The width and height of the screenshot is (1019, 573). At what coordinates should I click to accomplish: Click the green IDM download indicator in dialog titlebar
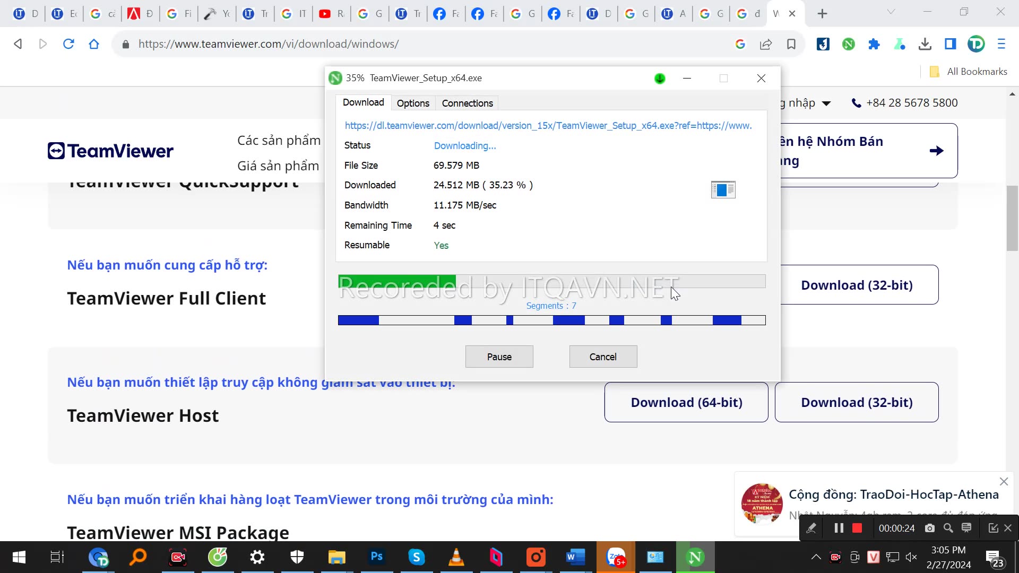(x=659, y=78)
